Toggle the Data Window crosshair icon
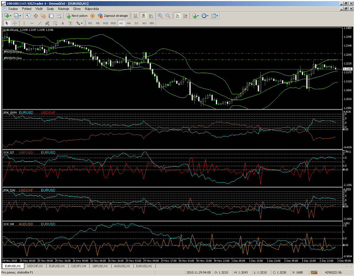The image size is (355, 276). coord(36,16)
